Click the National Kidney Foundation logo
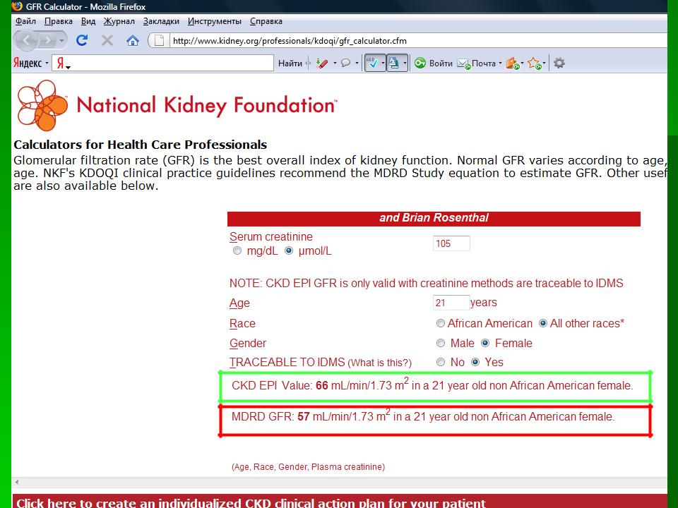 click(x=177, y=105)
